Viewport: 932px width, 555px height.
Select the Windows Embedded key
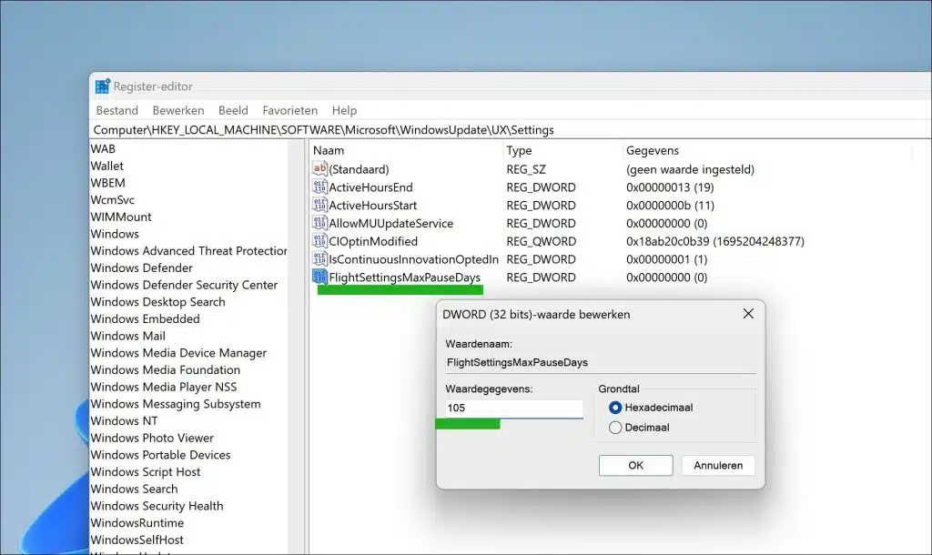(x=145, y=318)
